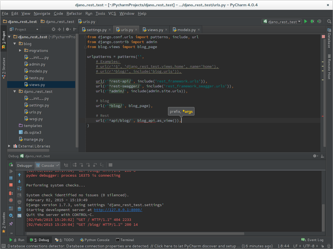View breakpoints icon in debug sidebar

(11, 193)
